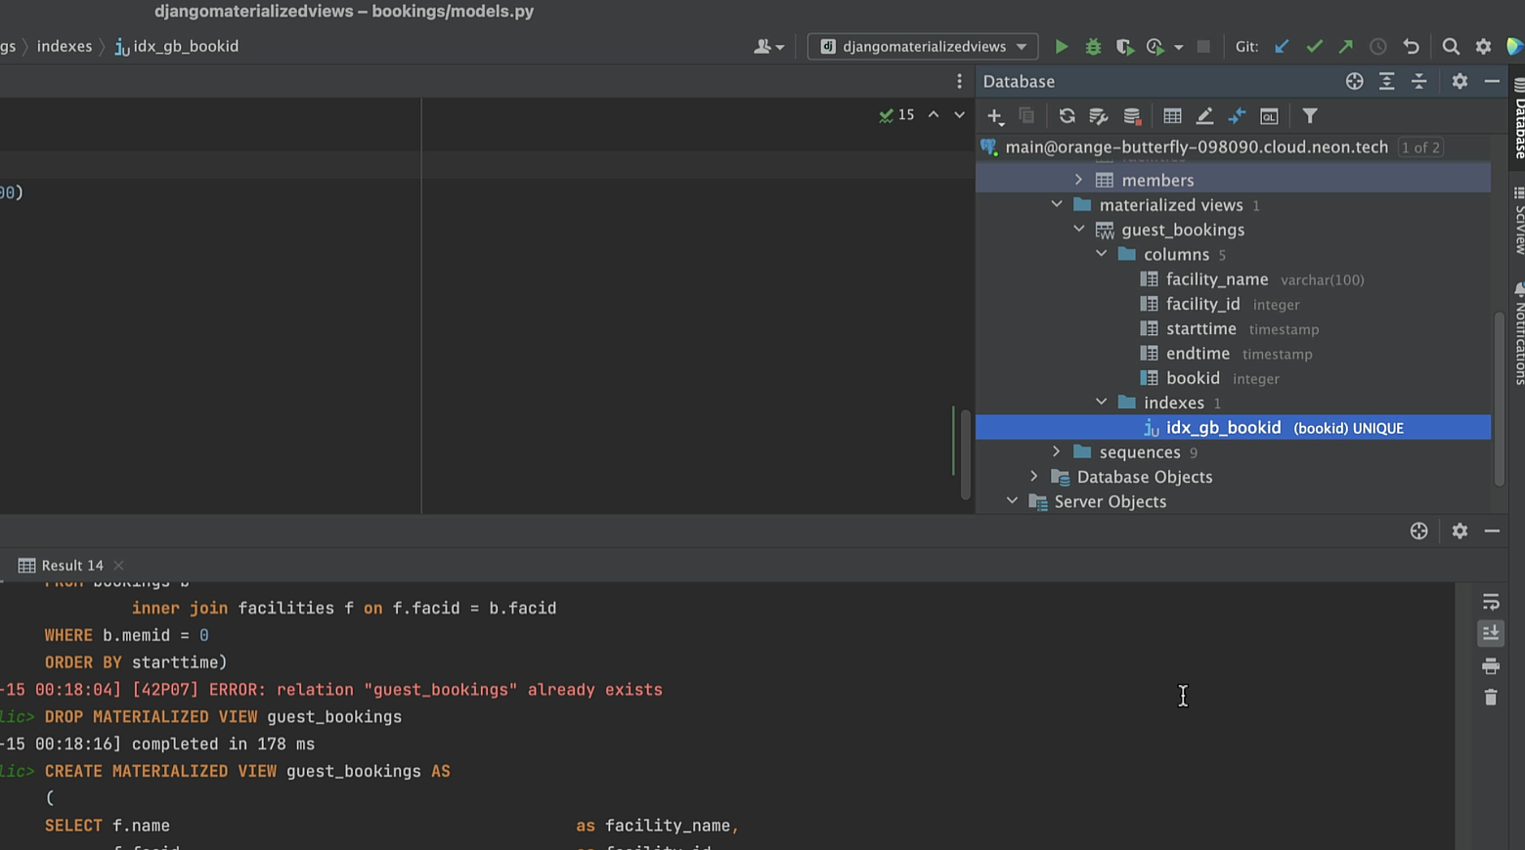Push commits with Git green arrow
This screenshot has height=850, width=1525.
click(1346, 47)
